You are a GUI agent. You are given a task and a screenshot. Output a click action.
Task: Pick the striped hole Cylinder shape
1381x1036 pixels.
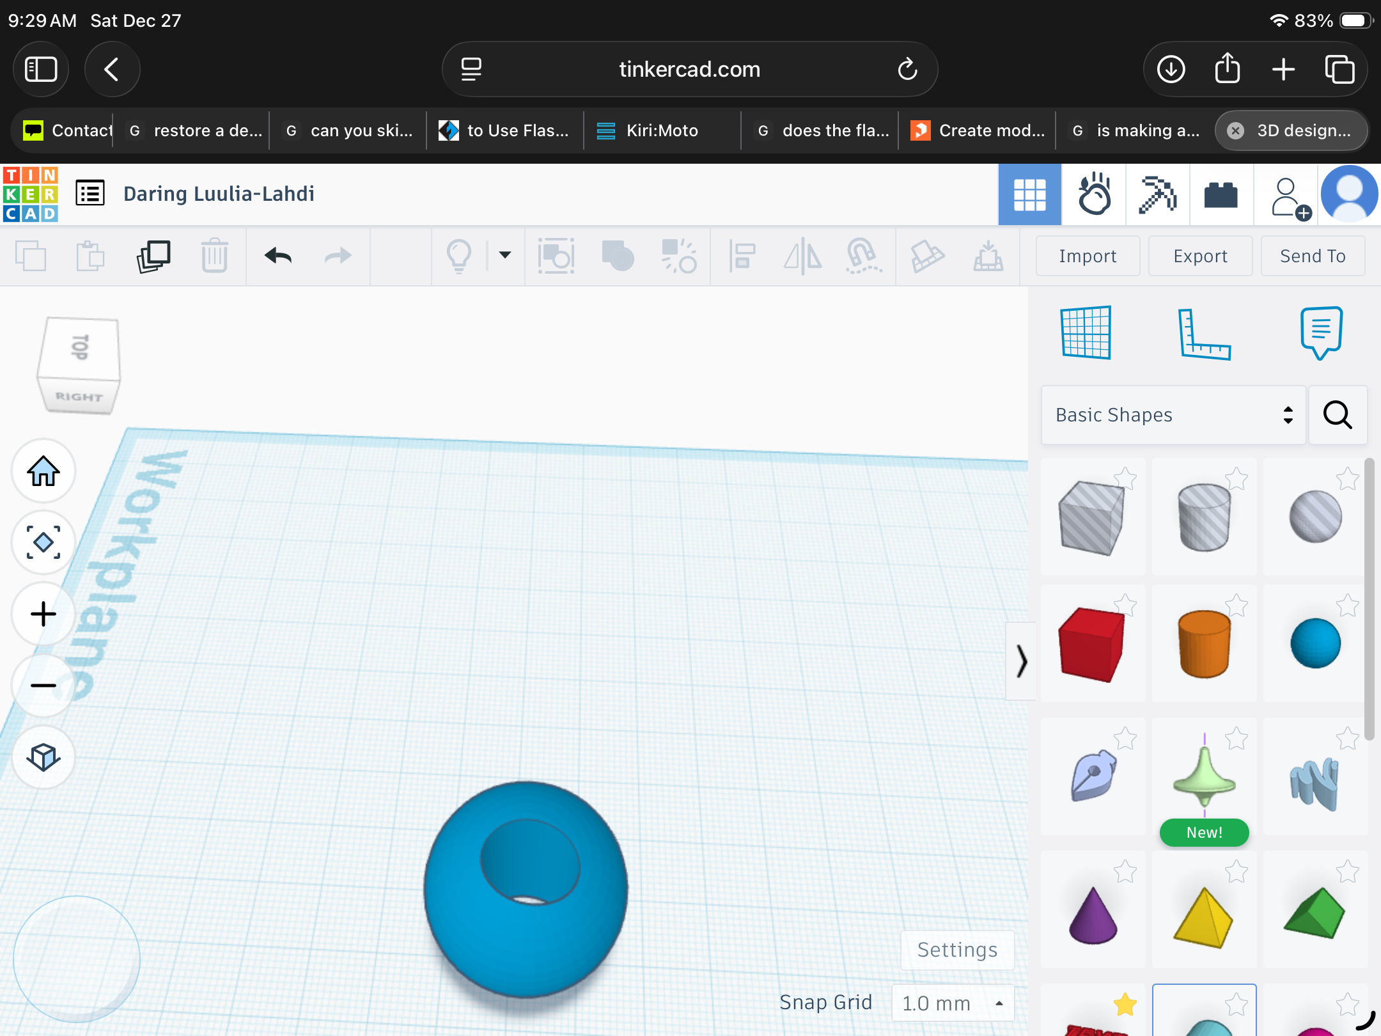point(1205,517)
